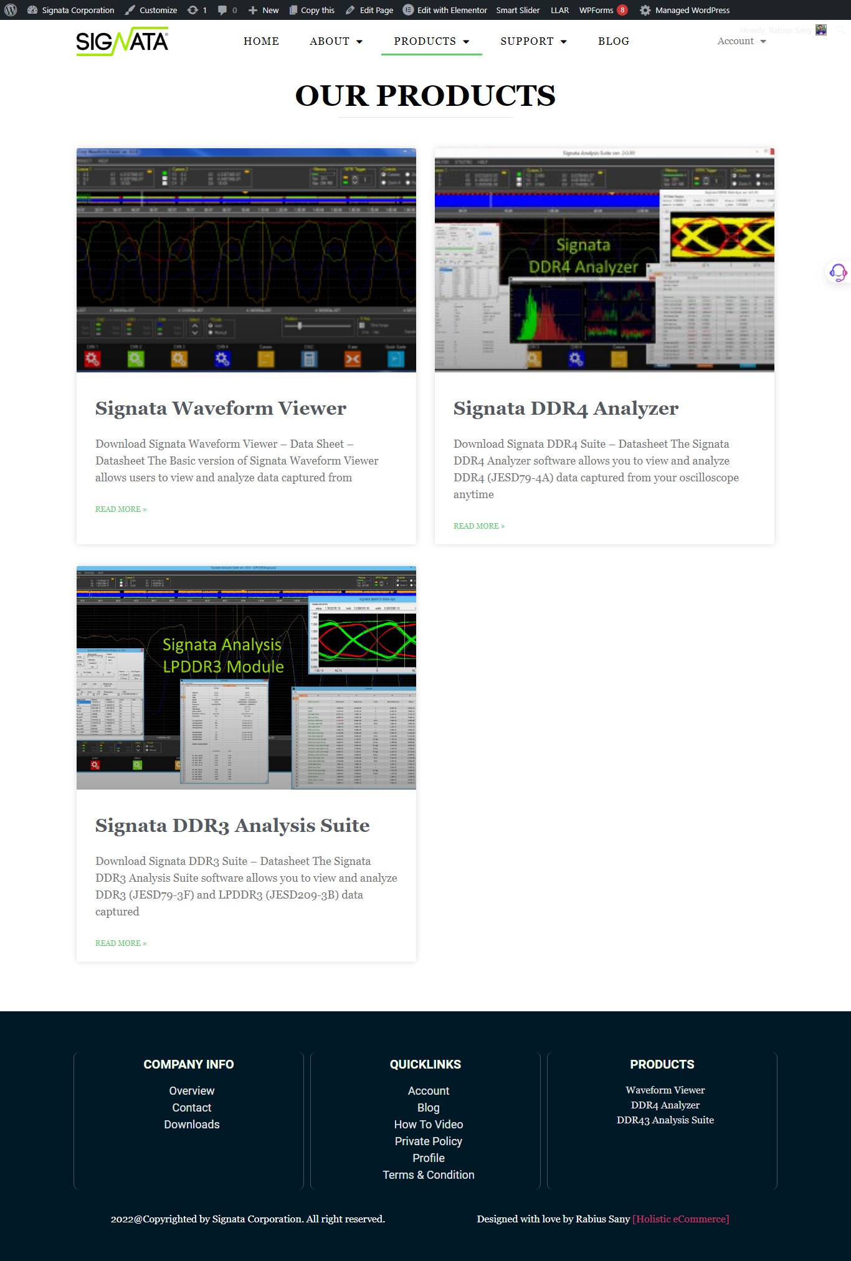Open the Signata DDR4 Analyzer title
851x1261 pixels.
coord(566,408)
